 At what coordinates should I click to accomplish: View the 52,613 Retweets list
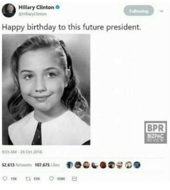pyautogui.click(x=17, y=165)
